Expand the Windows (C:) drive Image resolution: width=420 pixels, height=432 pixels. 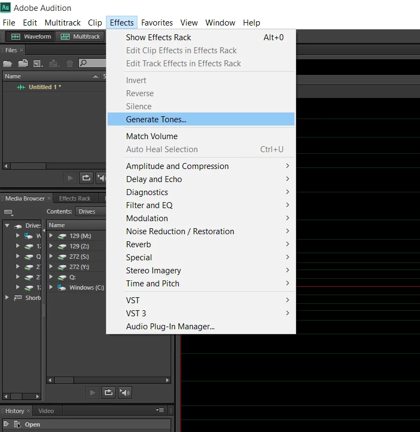(x=51, y=287)
